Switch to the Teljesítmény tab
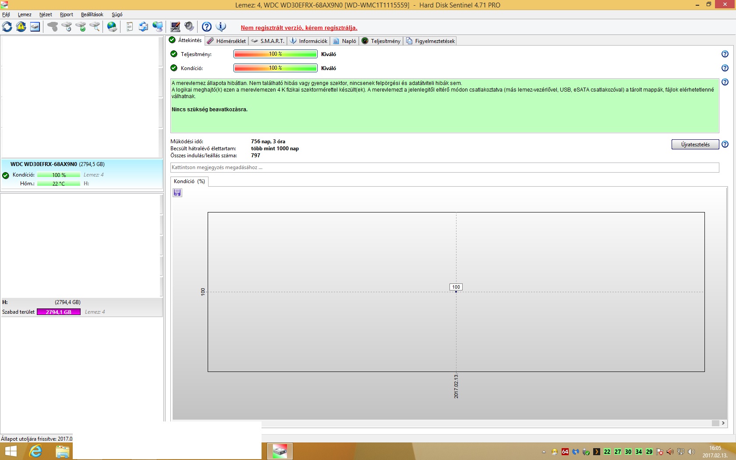This screenshot has width=736, height=460. tap(381, 41)
